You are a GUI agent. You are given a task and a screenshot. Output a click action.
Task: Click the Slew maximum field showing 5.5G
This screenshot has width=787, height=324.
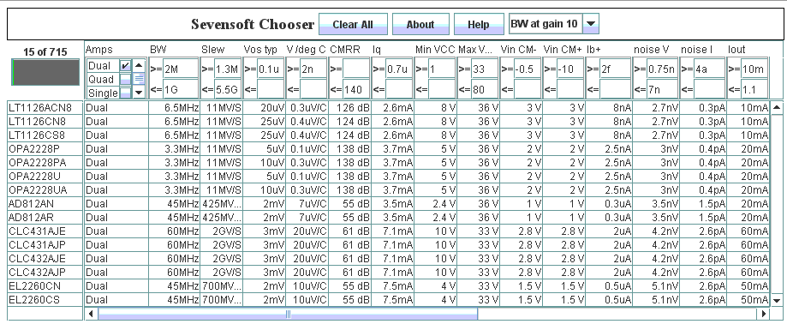coord(228,90)
